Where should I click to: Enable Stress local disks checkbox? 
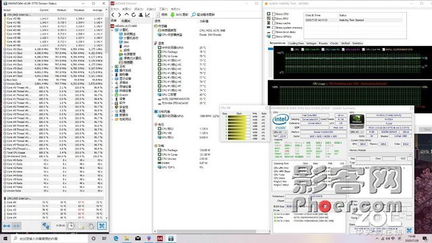point(273,32)
